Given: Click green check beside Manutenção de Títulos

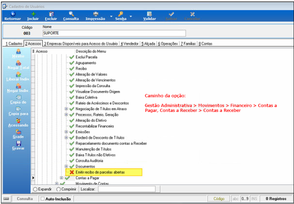Looking at the screenshot, I should [x=71, y=149].
